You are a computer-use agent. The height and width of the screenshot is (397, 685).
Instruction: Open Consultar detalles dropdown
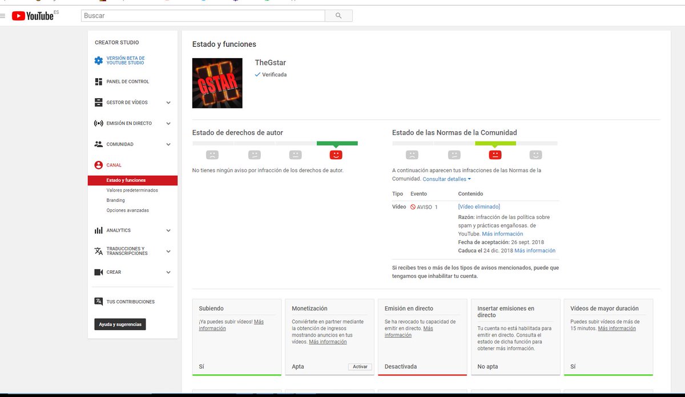point(446,179)
